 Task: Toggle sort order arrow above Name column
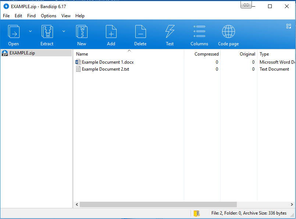pyautogui.click(x=129, y=51)
